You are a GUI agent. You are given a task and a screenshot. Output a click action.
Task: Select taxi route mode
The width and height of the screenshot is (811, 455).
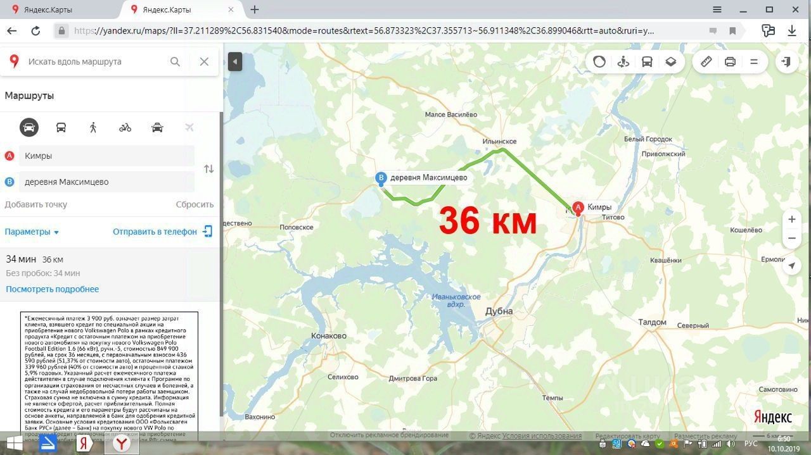(x=157, y=127)
